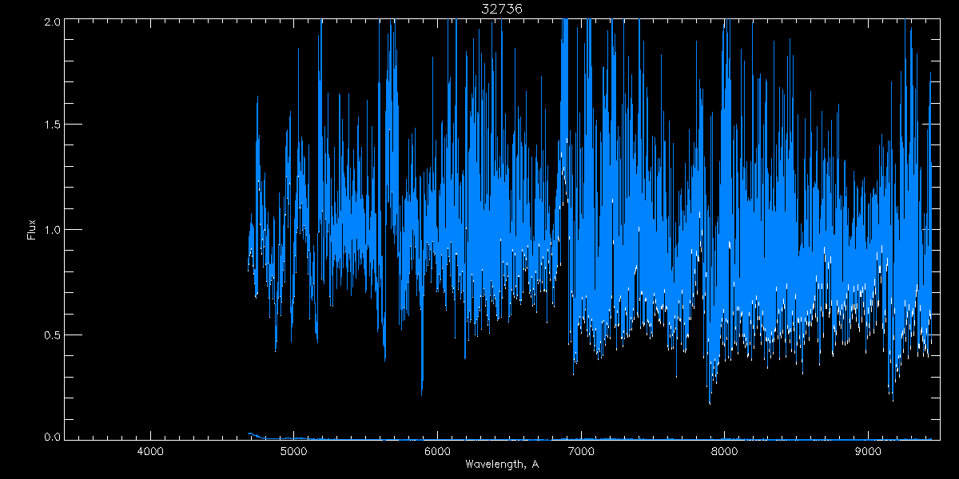Click the y-axis tick label "0.5"

tap(50, 335)
